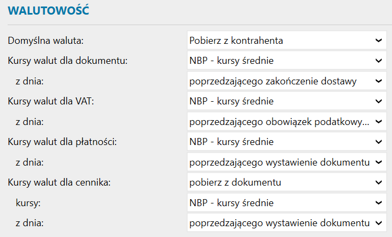Click "z dnia:" label below document rates
The image size is (392, 237).
click(29, 81)
